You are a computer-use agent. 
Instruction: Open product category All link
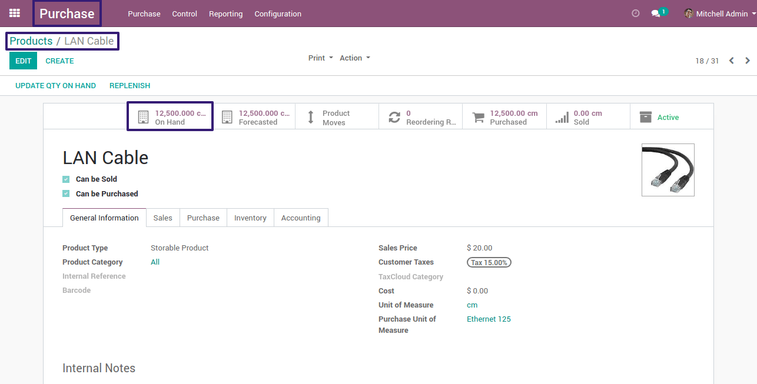click(x=155, y=262)
